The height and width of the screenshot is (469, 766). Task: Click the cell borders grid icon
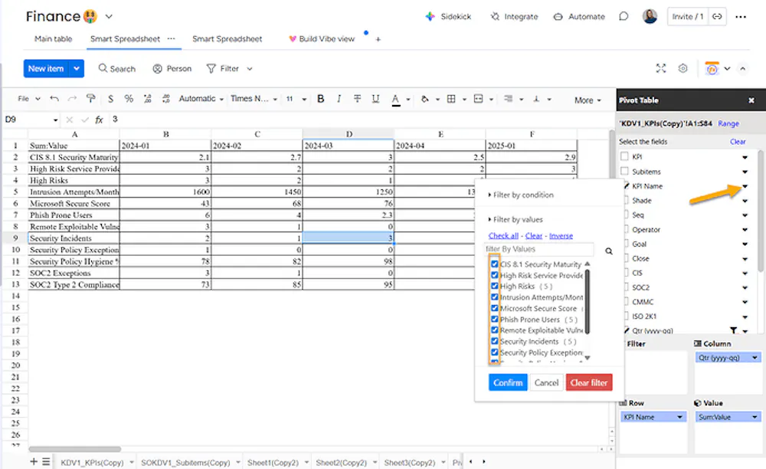451,99
